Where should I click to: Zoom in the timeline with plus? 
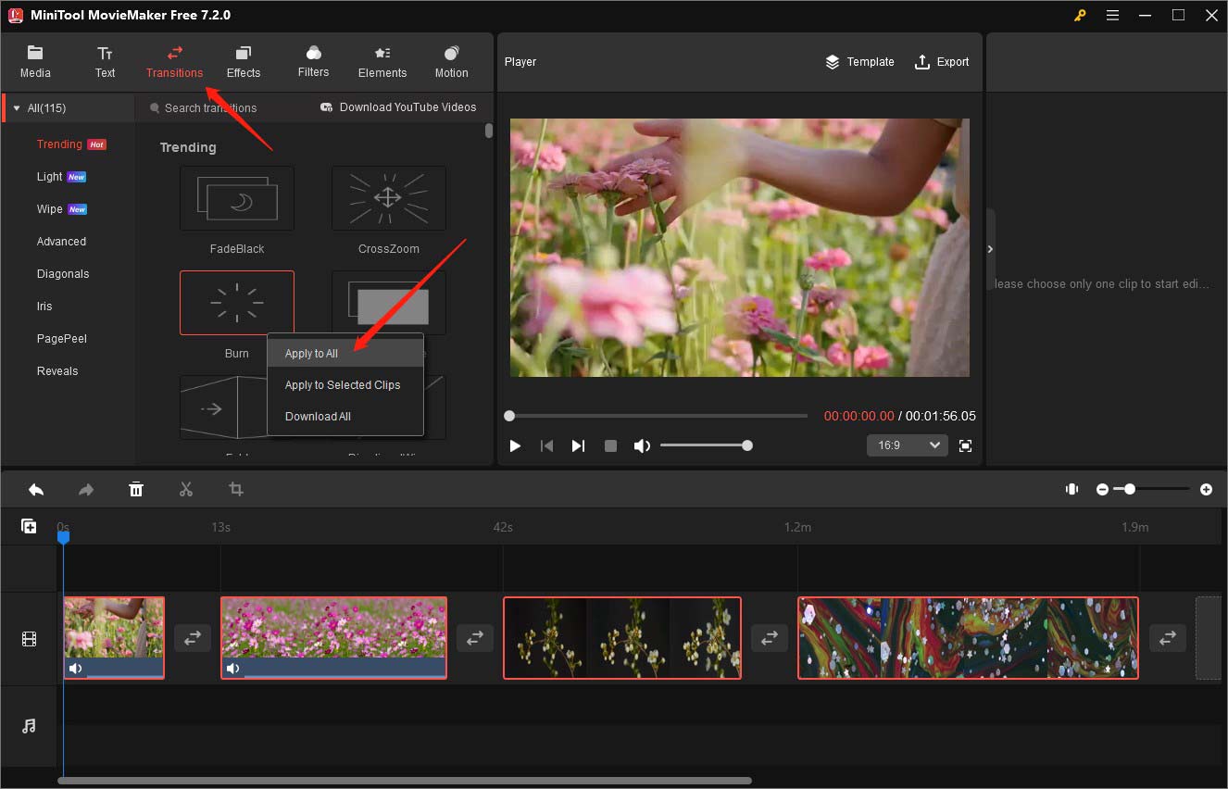(x=1206, y=489)
